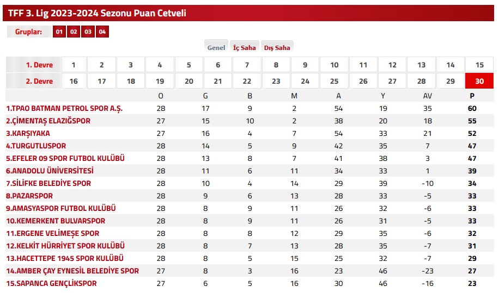
Task: Open group 04 standings
Action: pos(102,32)
